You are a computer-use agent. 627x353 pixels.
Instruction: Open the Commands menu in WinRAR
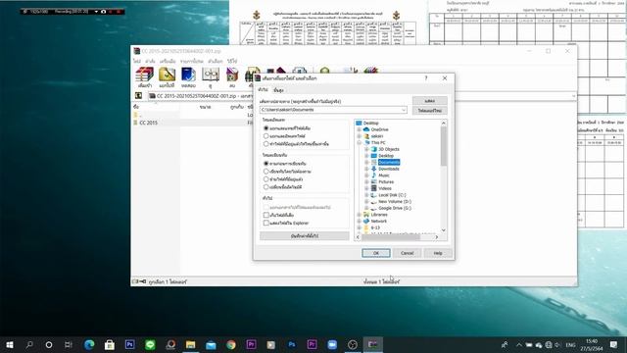tap(150, 61)
